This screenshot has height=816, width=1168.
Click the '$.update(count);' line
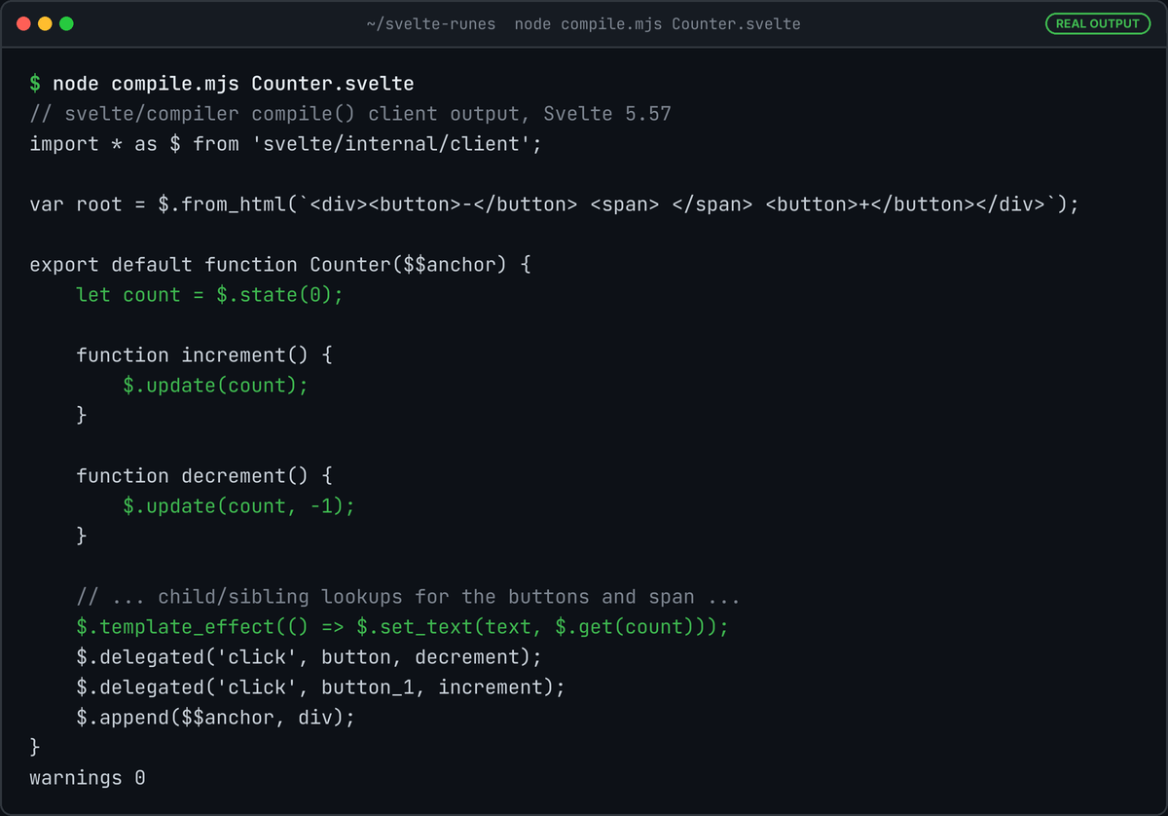click(215, 386)
